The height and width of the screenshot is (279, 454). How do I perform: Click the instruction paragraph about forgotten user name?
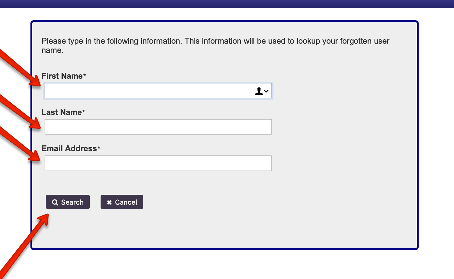pos(215,45)
